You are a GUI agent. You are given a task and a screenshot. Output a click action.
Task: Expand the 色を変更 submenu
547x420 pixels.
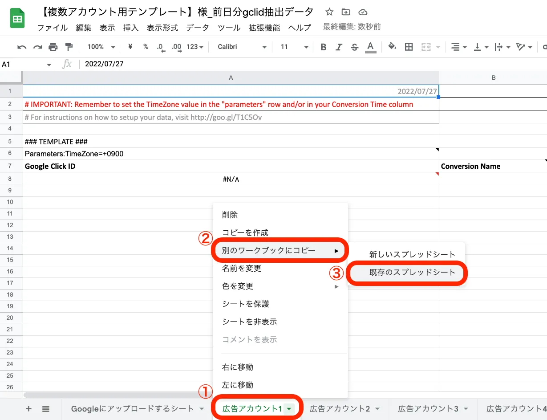[x=280, y=286]
